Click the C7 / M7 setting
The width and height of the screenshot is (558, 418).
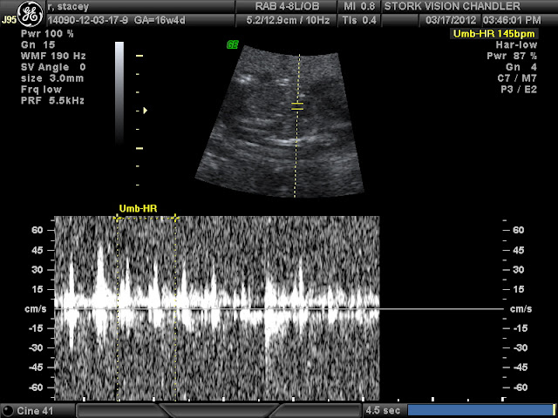517,78
